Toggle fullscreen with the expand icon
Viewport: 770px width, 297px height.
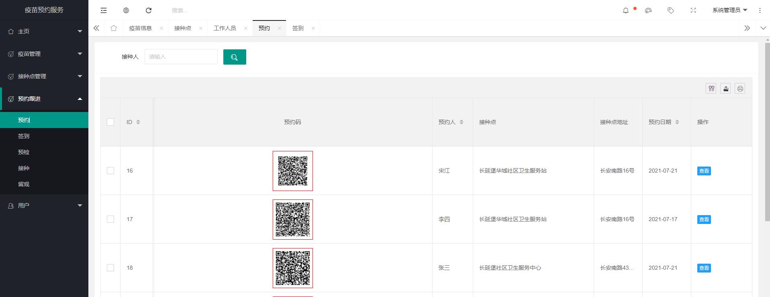click(693, 10)
